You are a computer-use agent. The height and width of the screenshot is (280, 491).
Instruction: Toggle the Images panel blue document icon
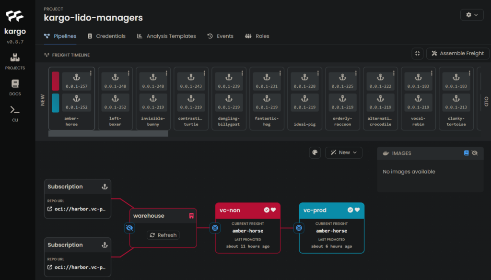point(466,153)
